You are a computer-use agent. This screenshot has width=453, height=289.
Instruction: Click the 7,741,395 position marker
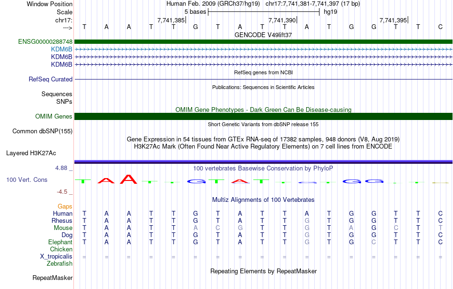pyautogui.click(x=393, y=20)
